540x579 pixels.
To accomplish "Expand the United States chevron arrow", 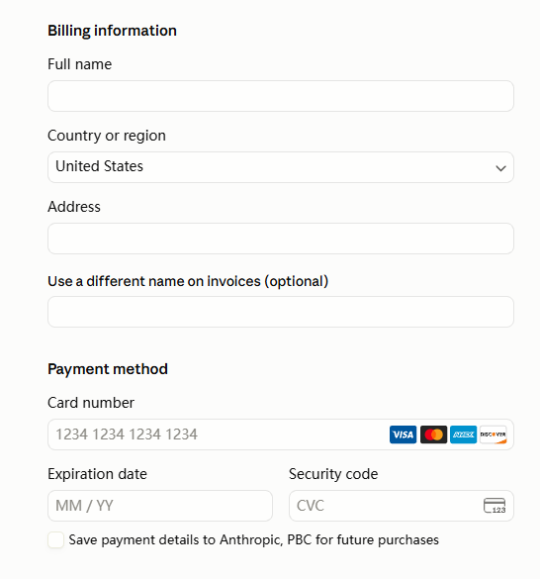I will coord(500,168).
